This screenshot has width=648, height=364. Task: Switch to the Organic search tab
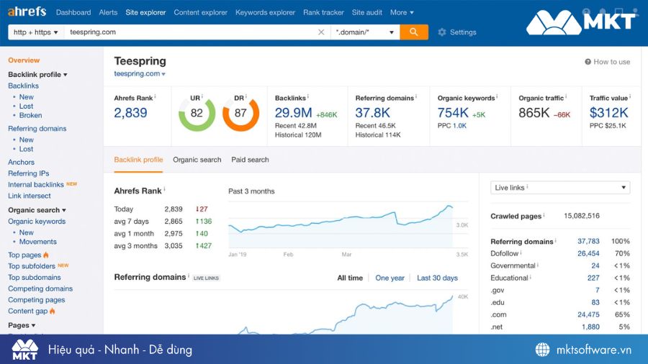[x=197, y=159]
